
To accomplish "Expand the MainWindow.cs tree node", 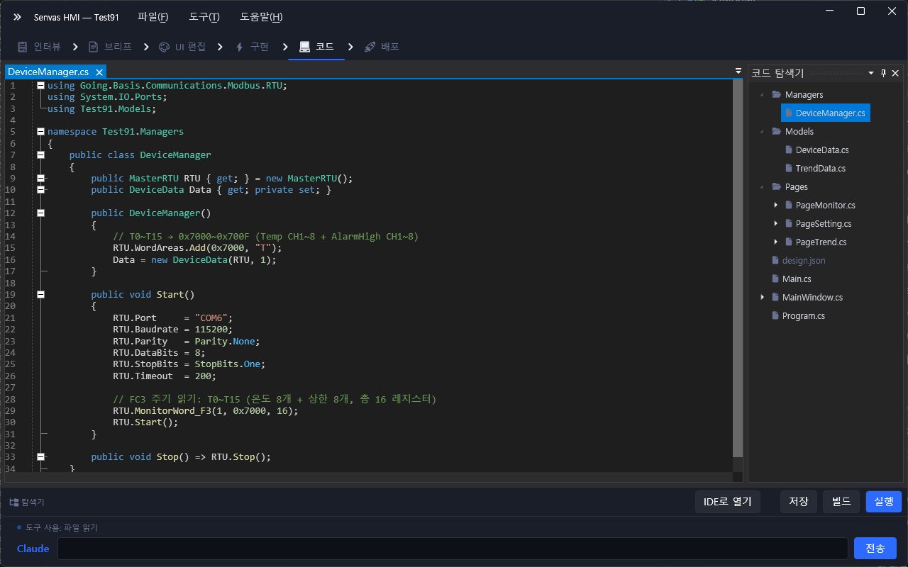I will coord(763,298).
